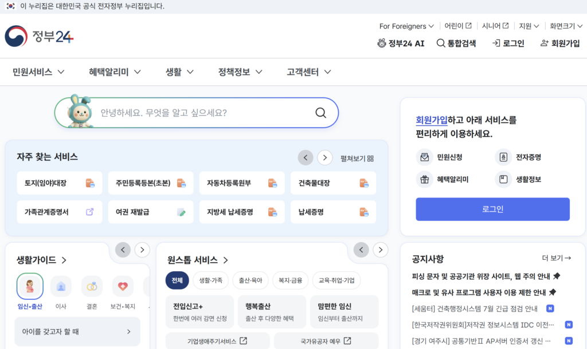This screenshot has width=587, height=349.
Task: Open 정부24 AI assistant
Action: click(x=401, y=43)
